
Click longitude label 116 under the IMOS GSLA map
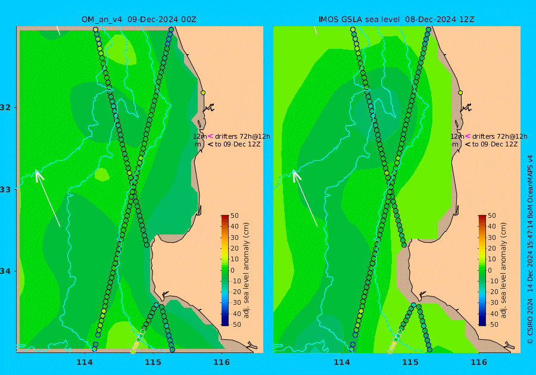pos(479,362)
